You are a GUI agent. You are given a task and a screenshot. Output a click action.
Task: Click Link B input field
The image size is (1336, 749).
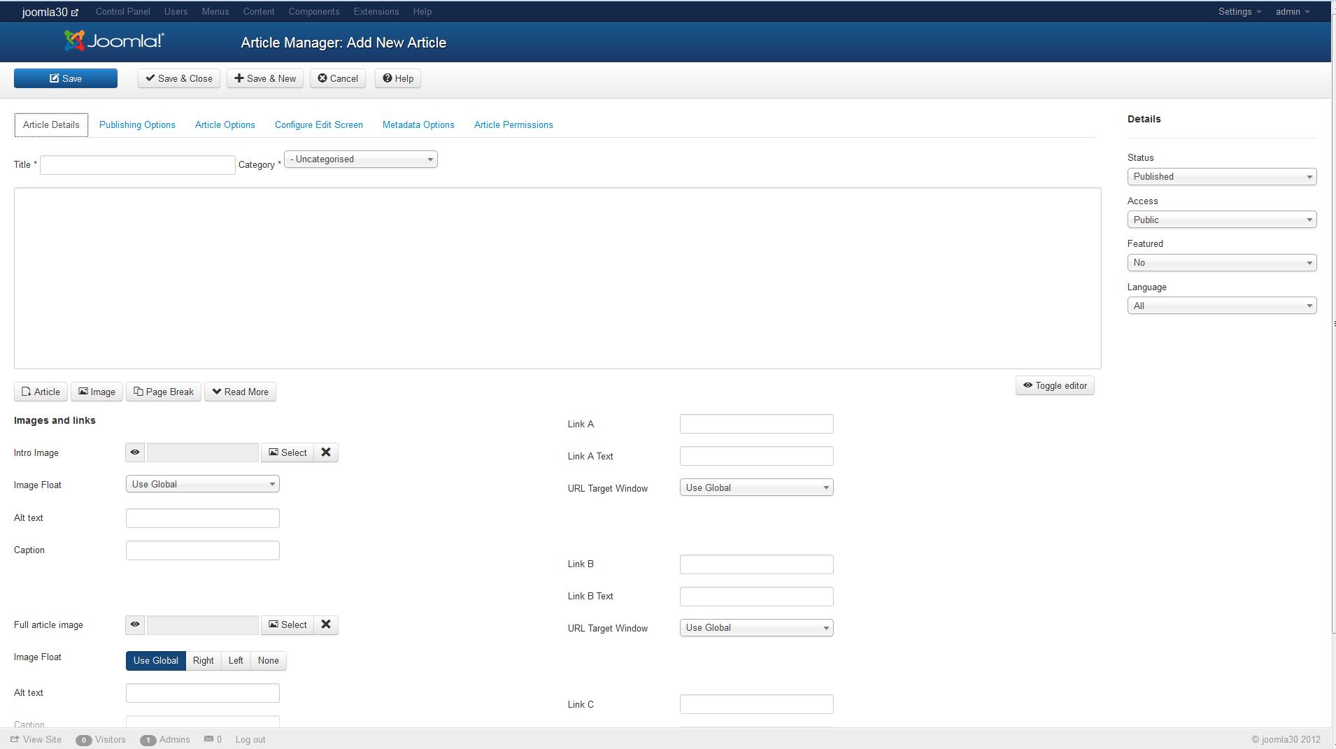pyautogui.click(x=757, y=564)
